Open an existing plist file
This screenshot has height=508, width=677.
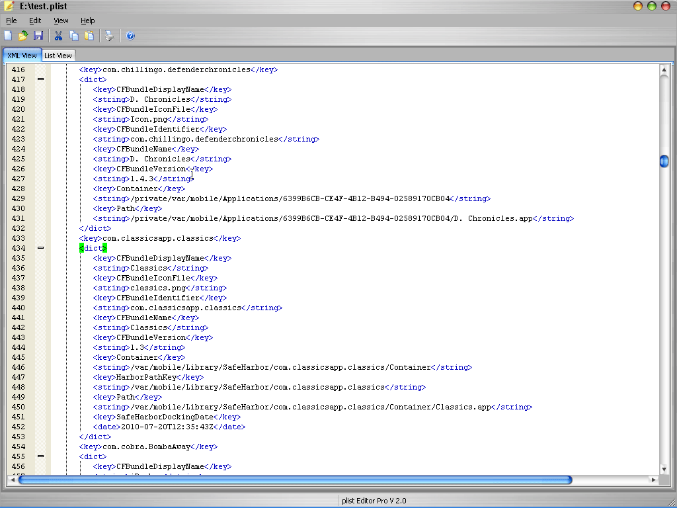click(x=22, y=36)
